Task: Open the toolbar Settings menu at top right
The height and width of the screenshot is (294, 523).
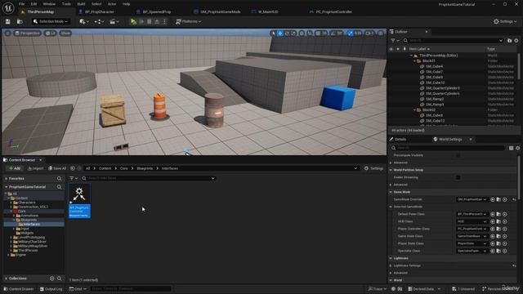Action: (x=505, y=21)
